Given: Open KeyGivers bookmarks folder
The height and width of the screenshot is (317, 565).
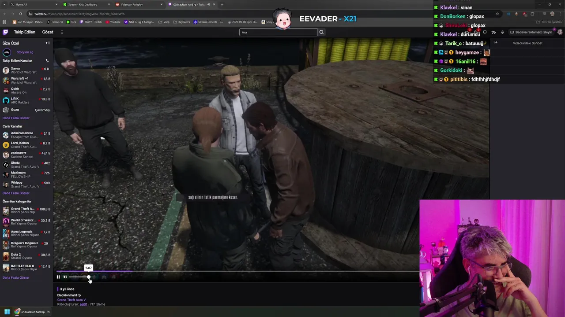Looking at the screenshot, I should pyautogui.click(x=181, y=22).
